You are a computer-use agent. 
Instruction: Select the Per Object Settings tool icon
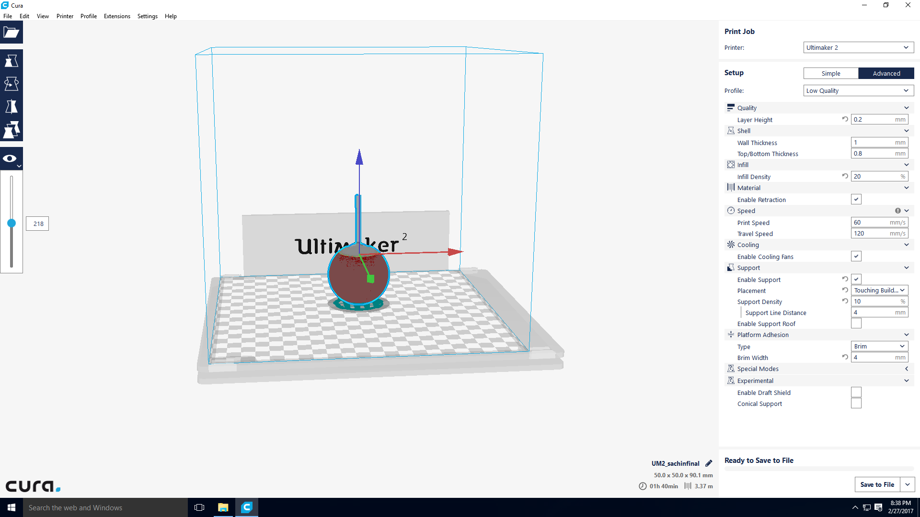coord(11,130)
